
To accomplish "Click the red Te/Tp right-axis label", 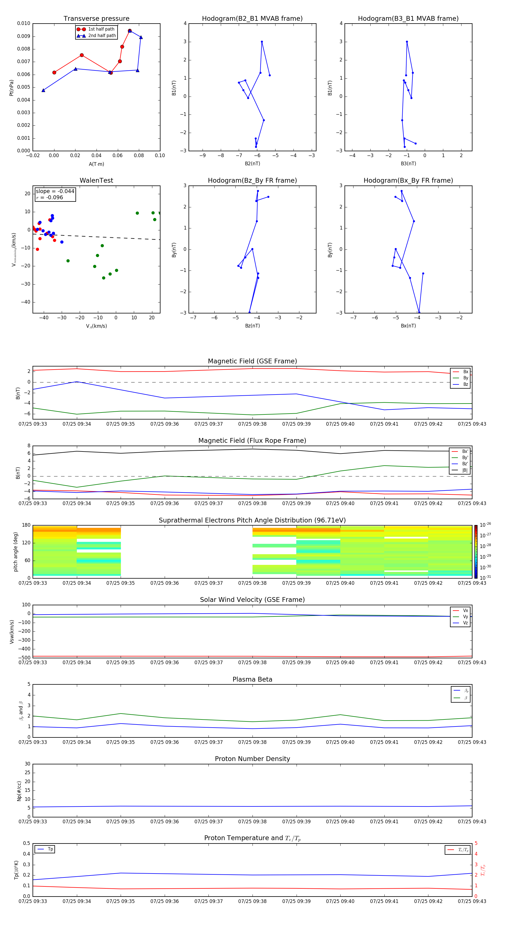I will 483,870.
